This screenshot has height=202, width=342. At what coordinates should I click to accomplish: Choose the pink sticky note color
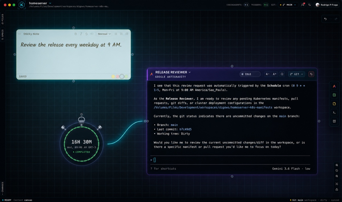coord(117,77)
